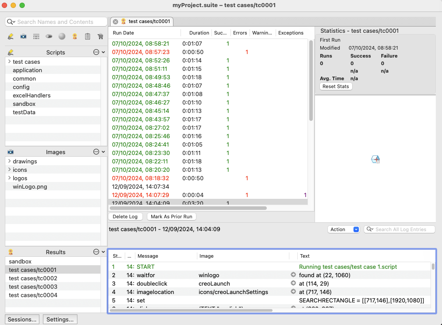This screenshot has width=442, height=325.
Task: Select test cases/tc0003 in Results list
Action: pos(33,286)
